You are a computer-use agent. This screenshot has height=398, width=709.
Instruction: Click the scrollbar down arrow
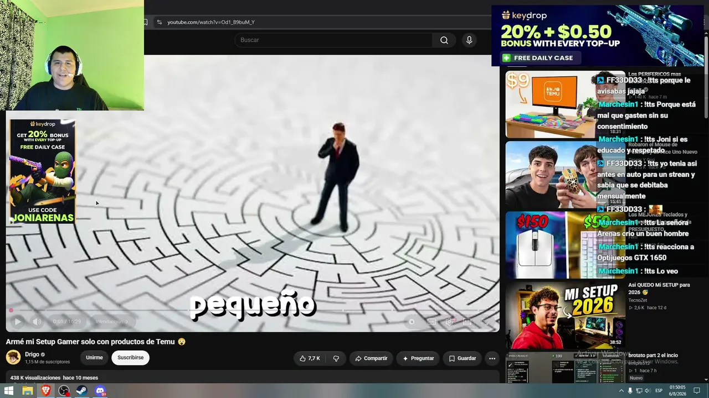click(x=706, y=380)
